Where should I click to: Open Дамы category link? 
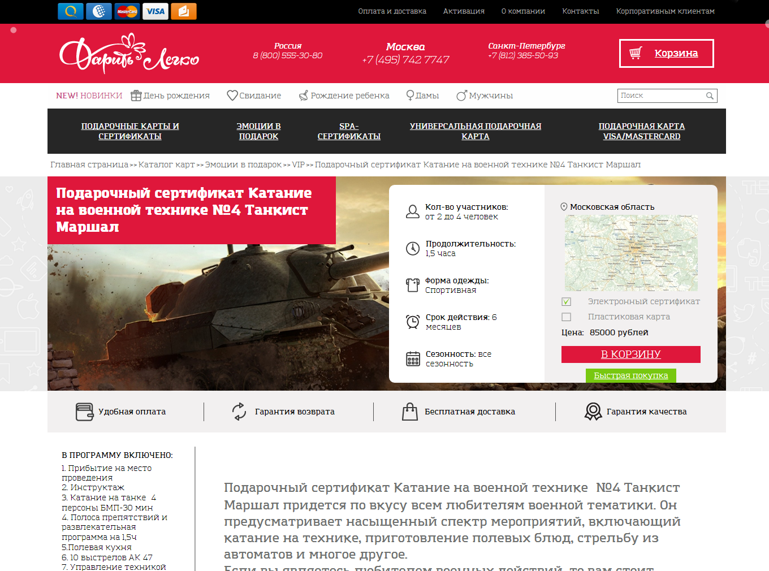click(427, 96)
